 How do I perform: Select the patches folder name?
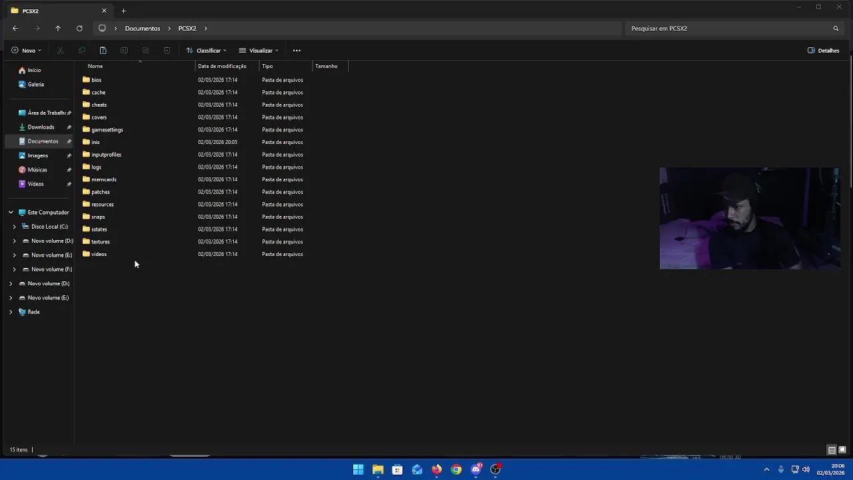101,192
